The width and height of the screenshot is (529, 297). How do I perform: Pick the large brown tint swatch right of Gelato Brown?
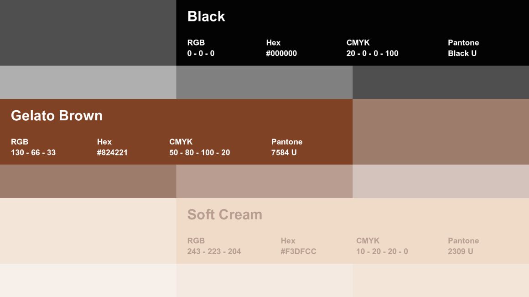[441, 132]
